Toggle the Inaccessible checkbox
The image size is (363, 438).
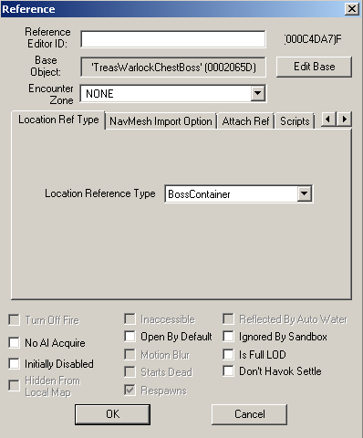click(x=130, y=319)
